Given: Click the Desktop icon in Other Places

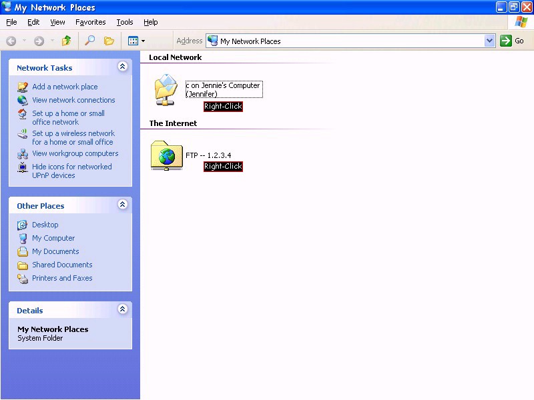Looking at the screenshot, I should (23, 225).
